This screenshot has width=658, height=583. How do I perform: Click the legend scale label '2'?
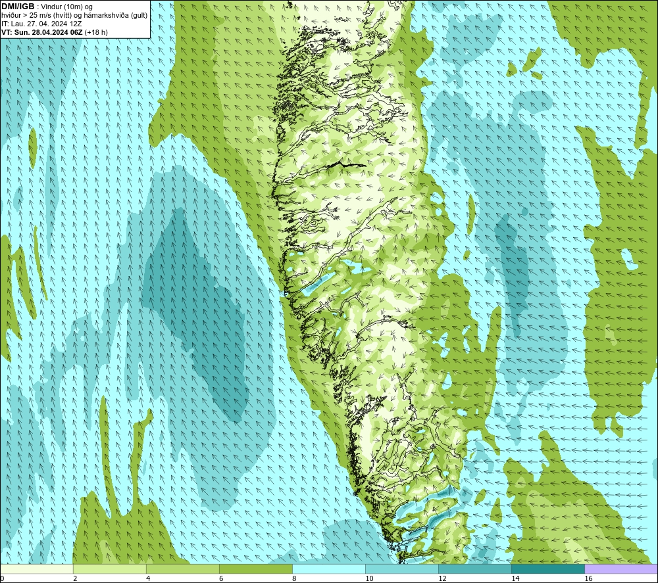75,579
